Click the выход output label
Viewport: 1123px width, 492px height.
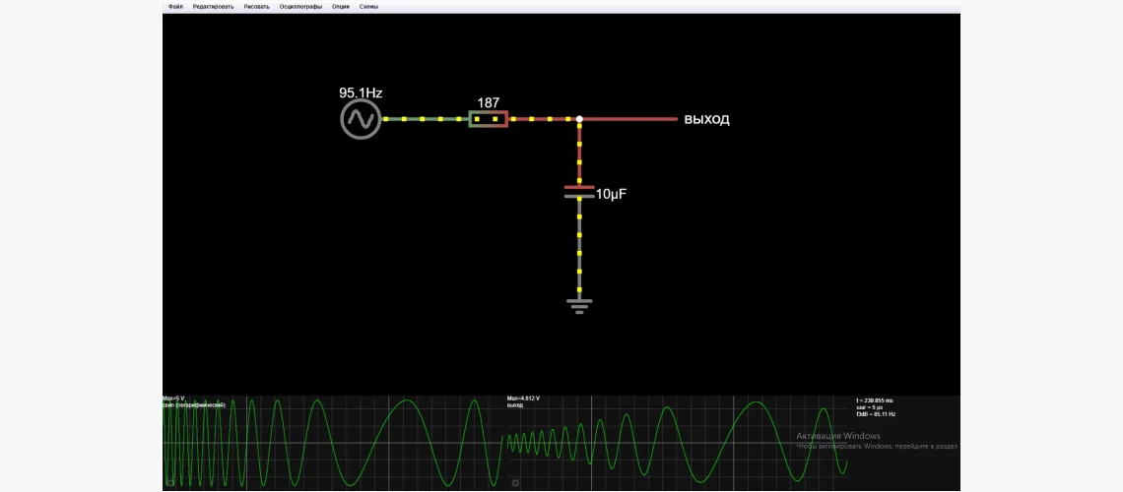click(706, 120)
